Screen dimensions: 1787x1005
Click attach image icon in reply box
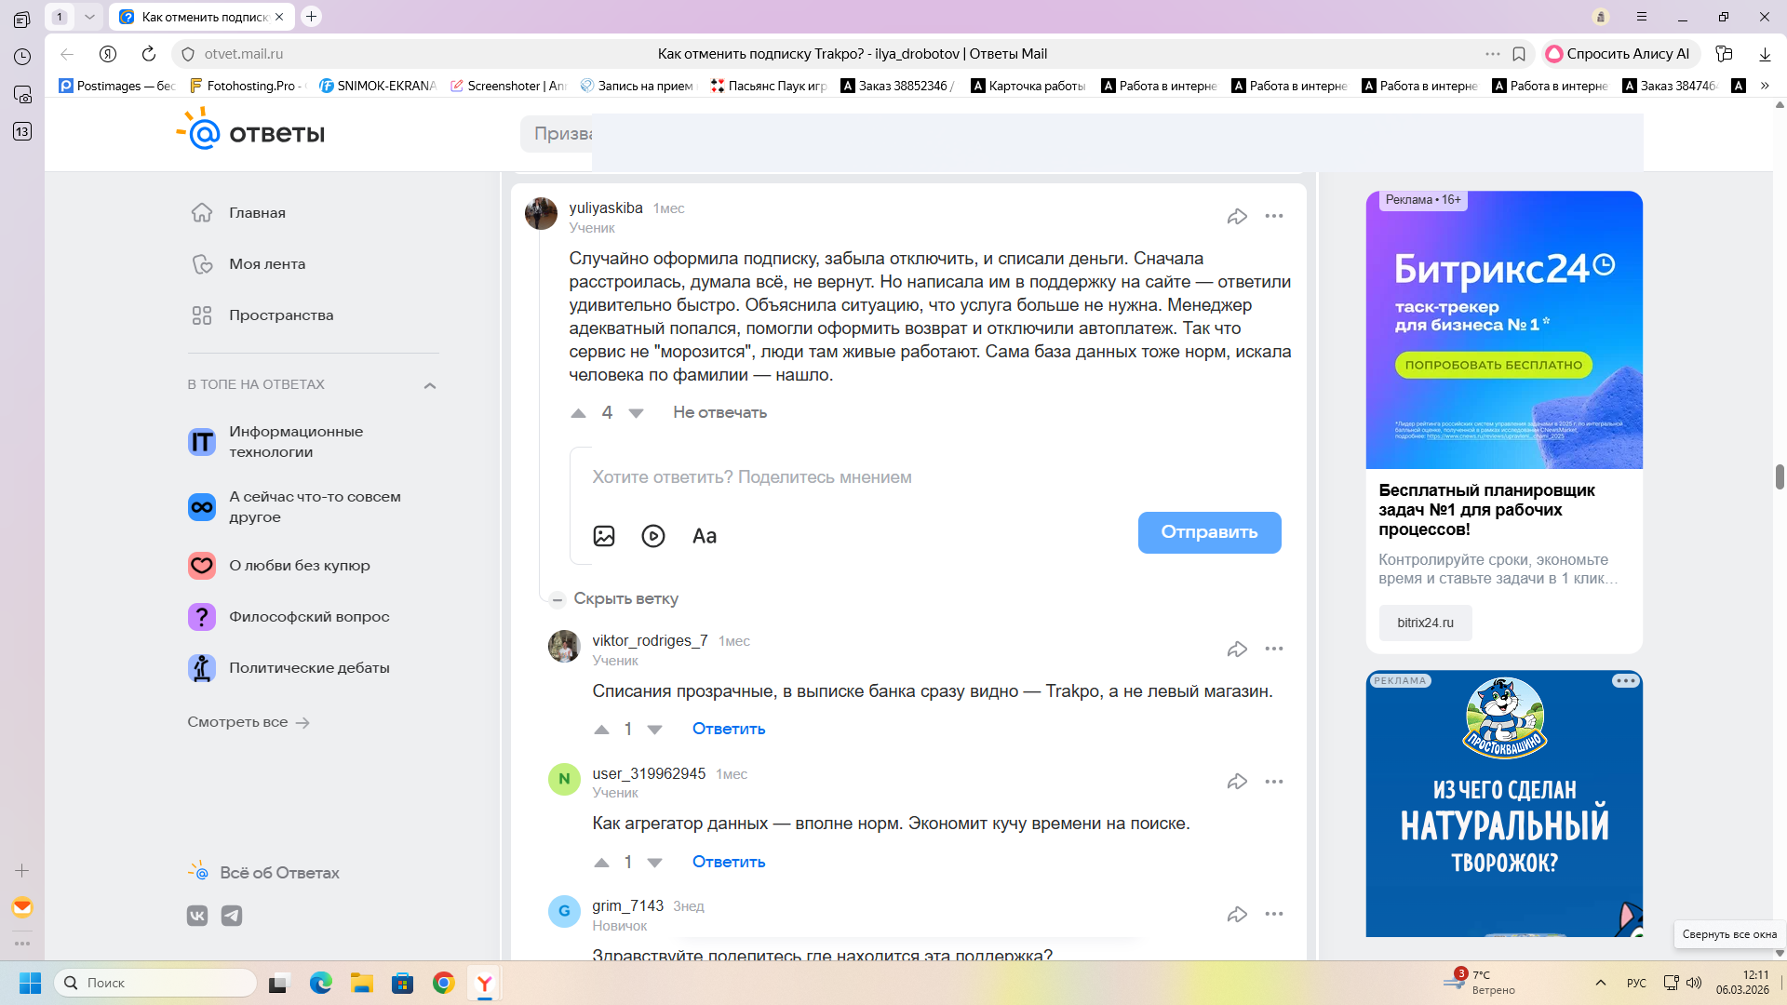pyautogui.click(x=604, y=536)
